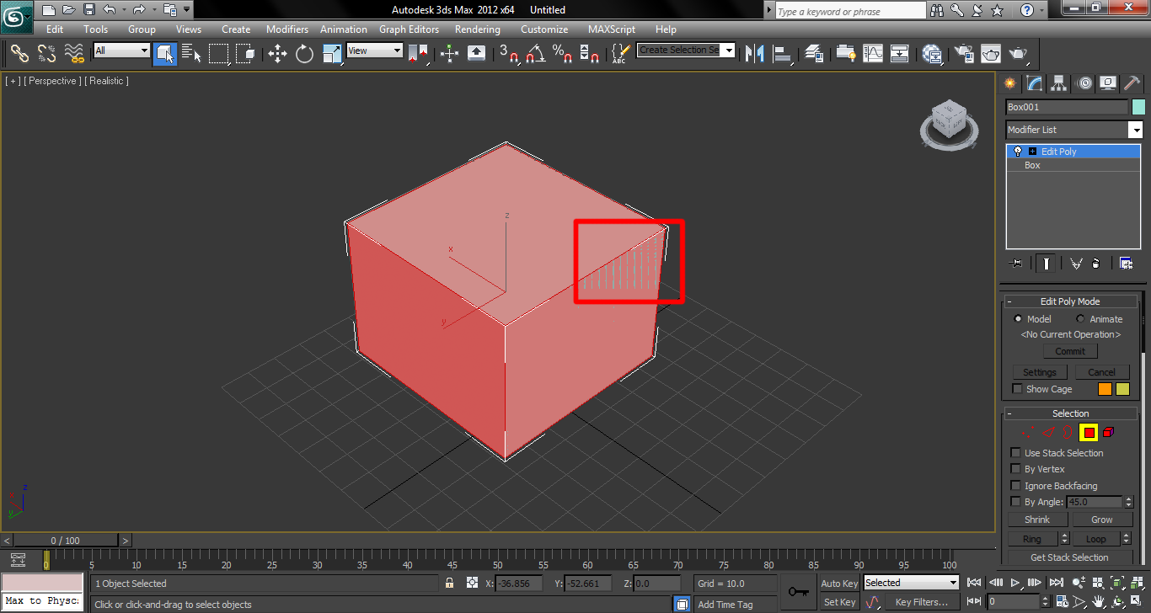
Task: Select the Select and Link tool
Action: pyautogui.click(x=19, y=53)
